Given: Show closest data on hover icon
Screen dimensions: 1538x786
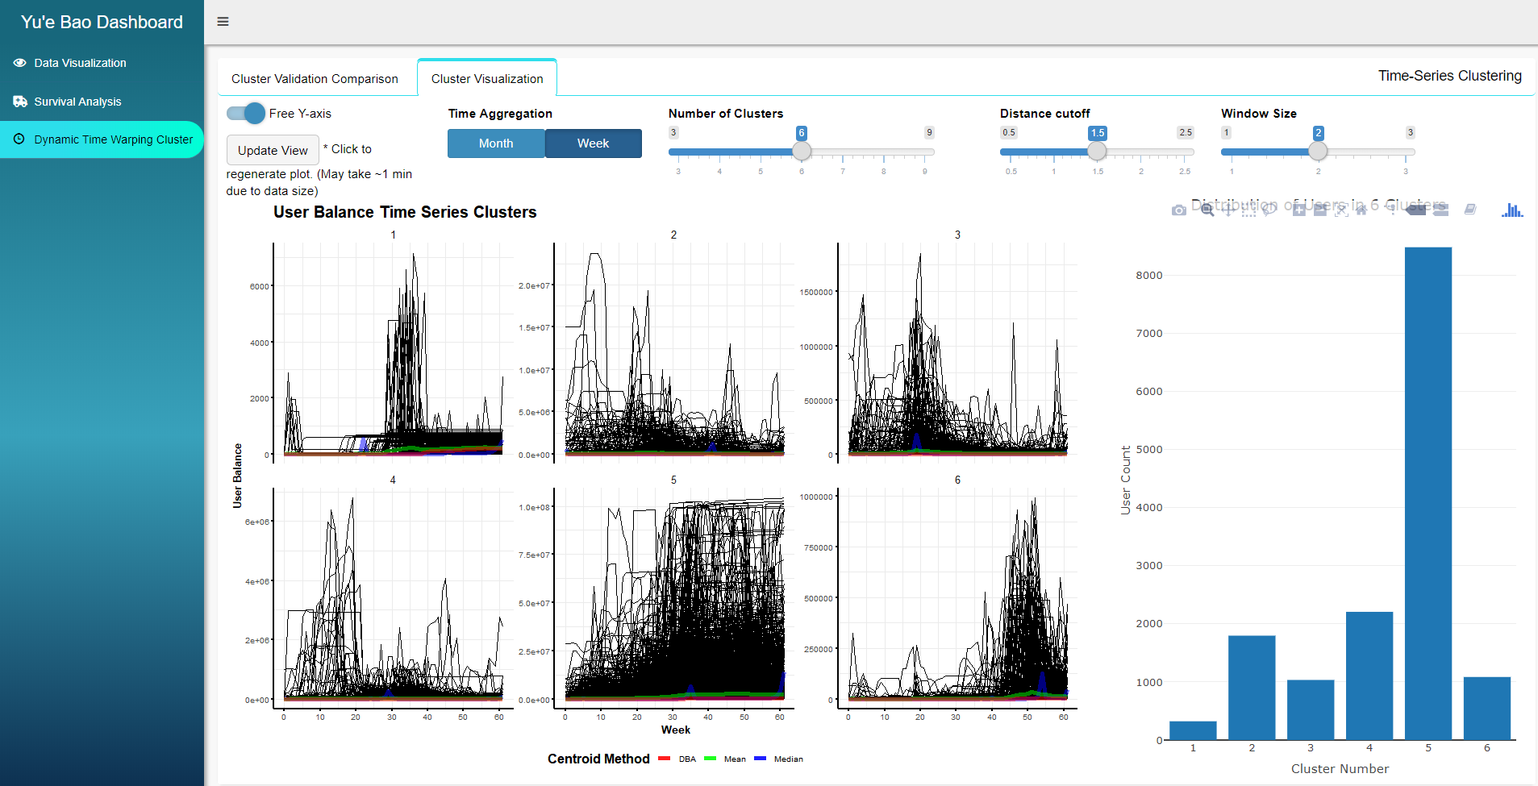Looking at the screenshot, I should click(x=1415, y=210).
